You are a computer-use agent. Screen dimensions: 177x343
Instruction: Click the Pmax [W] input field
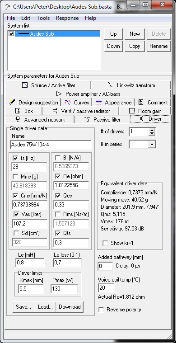[64, 289]
